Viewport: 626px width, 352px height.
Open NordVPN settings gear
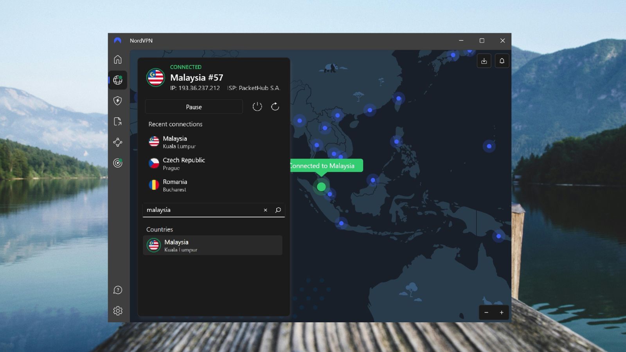coord(117,311)
